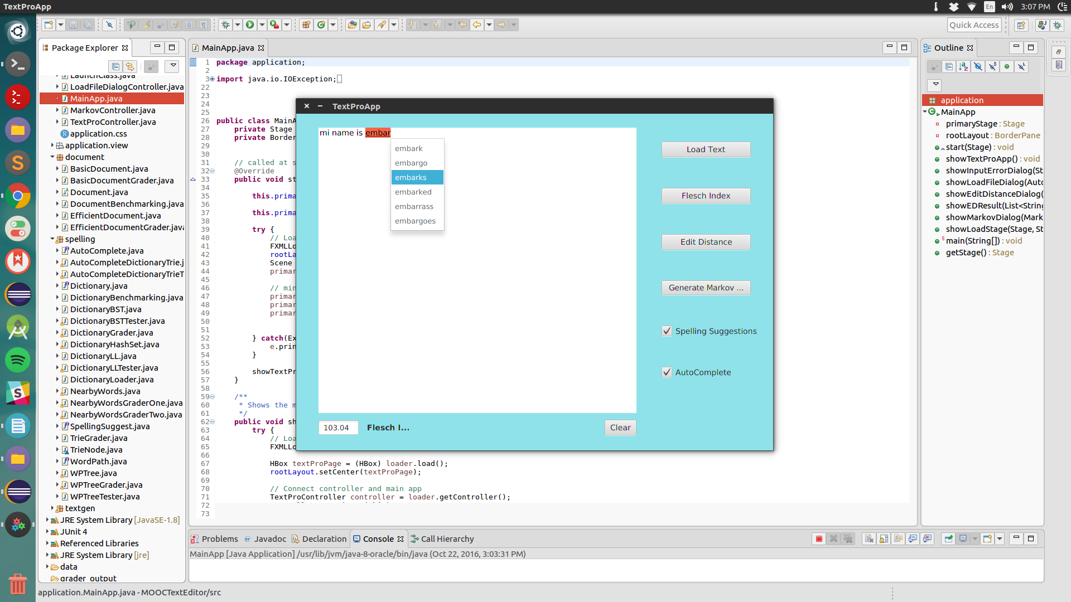Uncheck the AutoComplete checkbox
The width and height of the screenshot is (1071, 602).
click(667, 372)
